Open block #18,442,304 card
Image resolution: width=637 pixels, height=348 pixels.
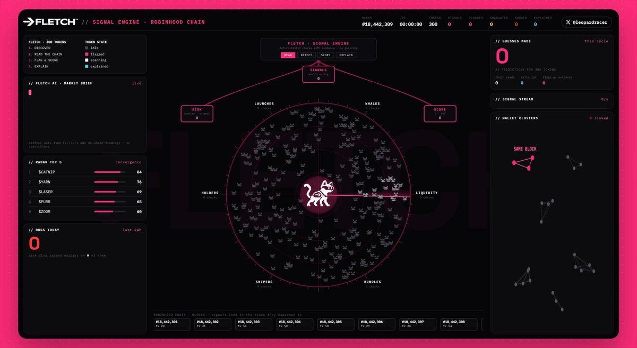pyautogui.click(x=295, y=324)
